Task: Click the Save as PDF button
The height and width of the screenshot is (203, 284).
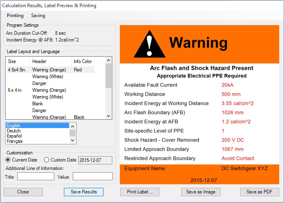Action: (259, 192)
